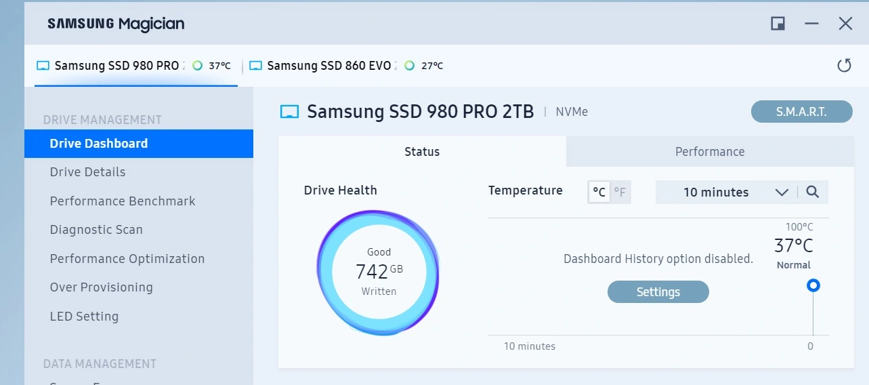Switch to the Performance tab

click(x=710, y=152)
